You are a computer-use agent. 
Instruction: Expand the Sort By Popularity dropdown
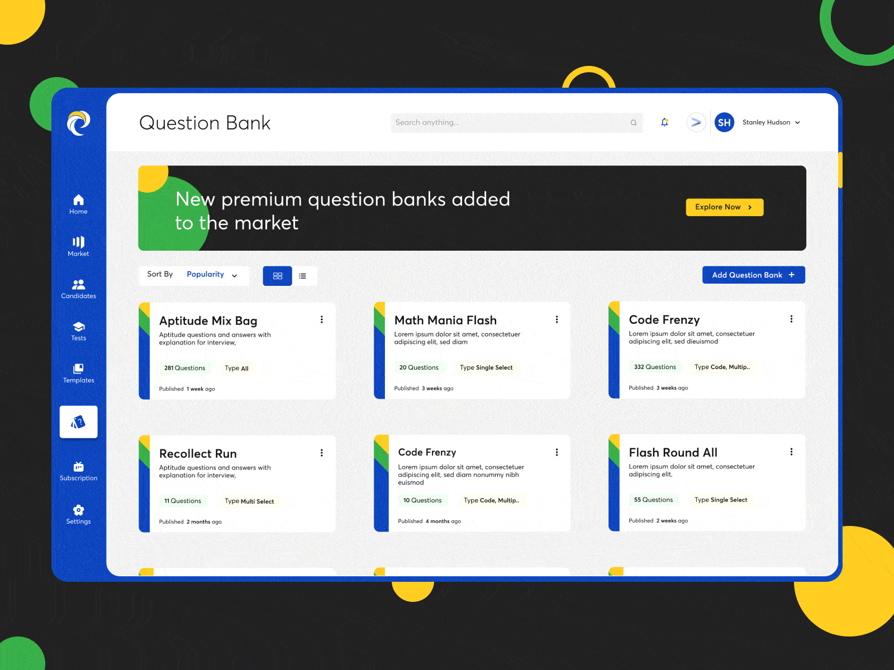point(193,275)
